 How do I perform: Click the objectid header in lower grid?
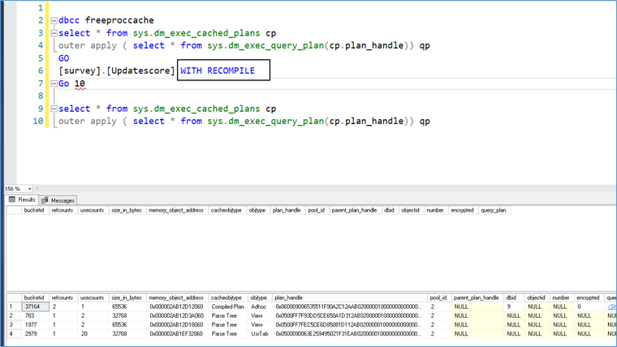[537, 298]
